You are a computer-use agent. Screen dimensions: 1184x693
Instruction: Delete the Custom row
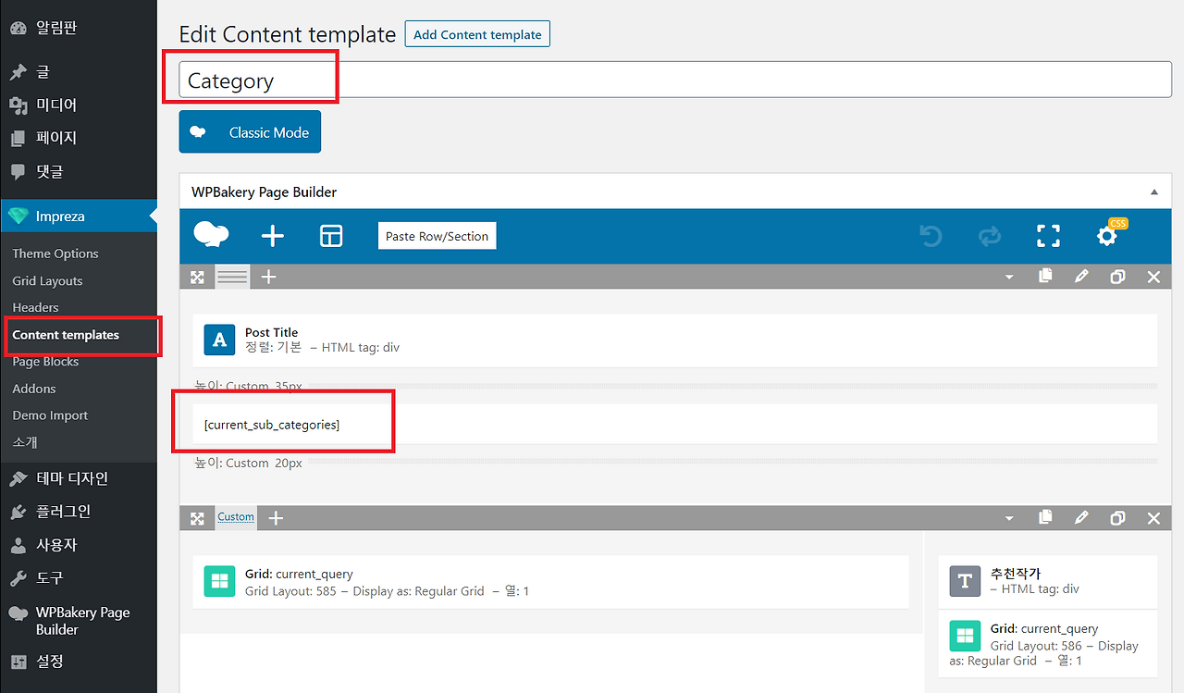pos(1153,518)
